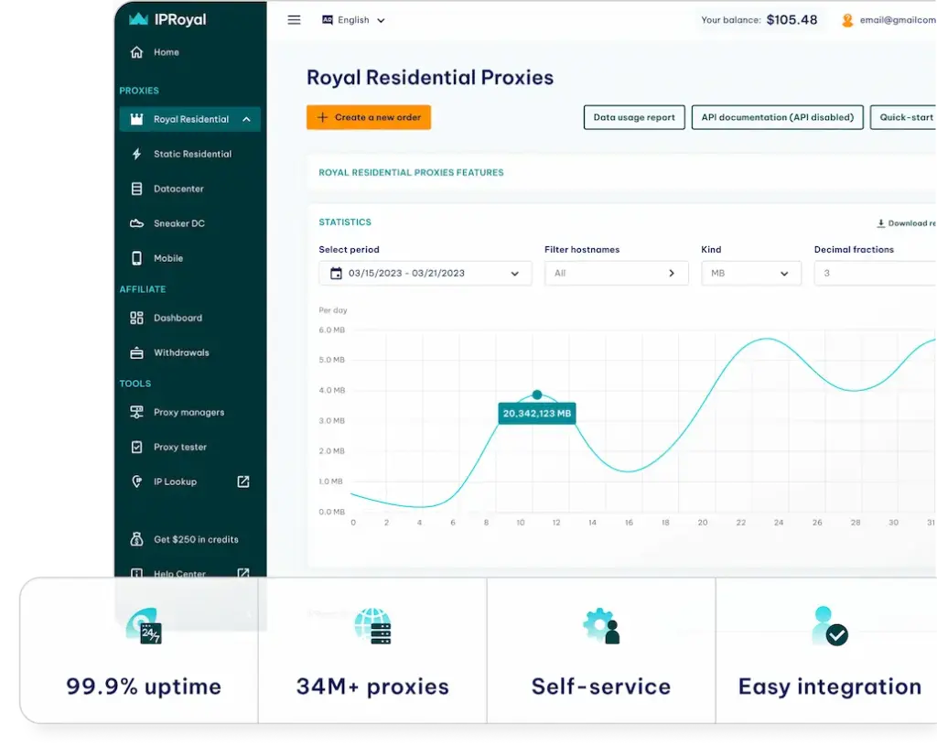Click the Easy integration checkmark user icon
The image size is (937, 746).
tap(830, 626)
